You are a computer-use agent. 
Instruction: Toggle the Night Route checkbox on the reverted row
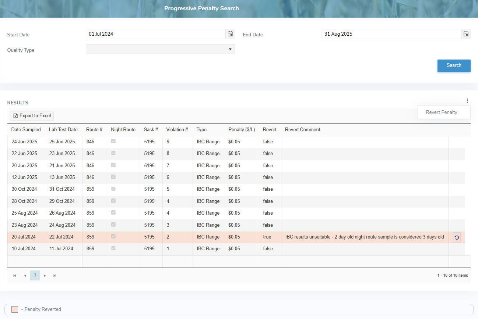point(113,237)
